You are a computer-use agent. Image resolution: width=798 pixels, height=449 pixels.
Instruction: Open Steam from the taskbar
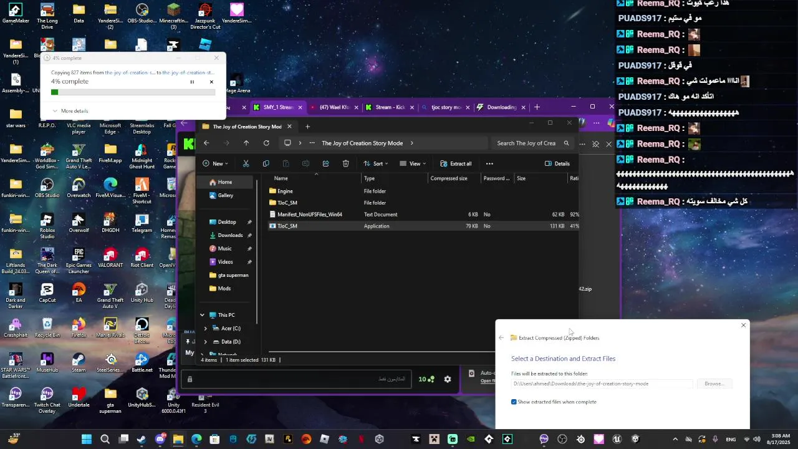pos(142,439)
